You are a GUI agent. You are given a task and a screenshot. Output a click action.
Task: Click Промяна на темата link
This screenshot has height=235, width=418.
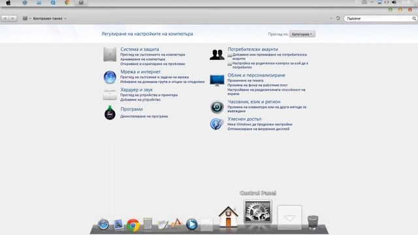[x=246, y=80]
